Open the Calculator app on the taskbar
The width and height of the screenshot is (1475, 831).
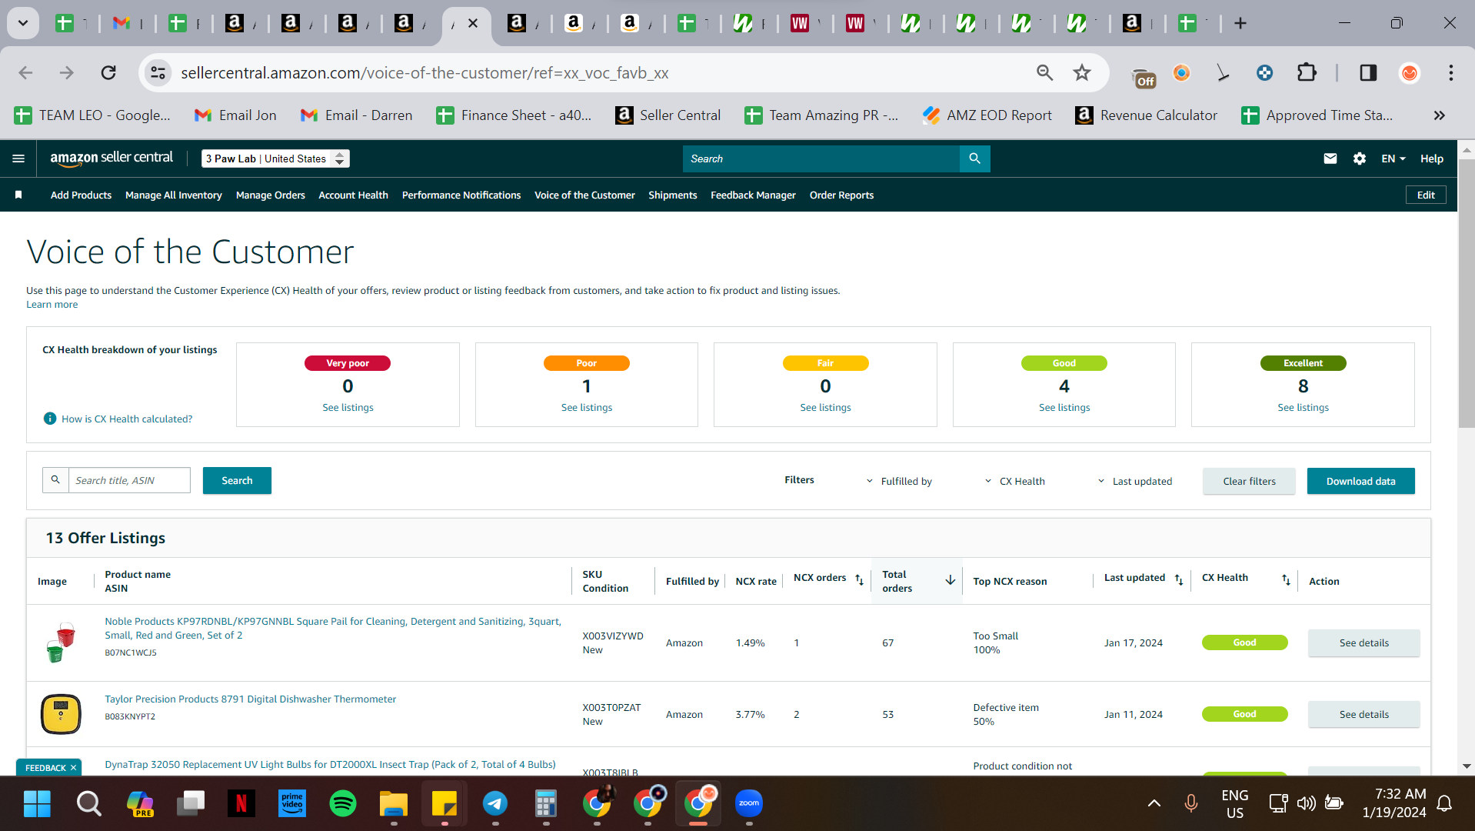click(546, 804)
